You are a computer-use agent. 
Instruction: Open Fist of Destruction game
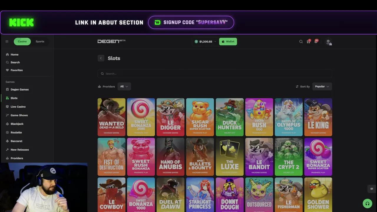111,157
